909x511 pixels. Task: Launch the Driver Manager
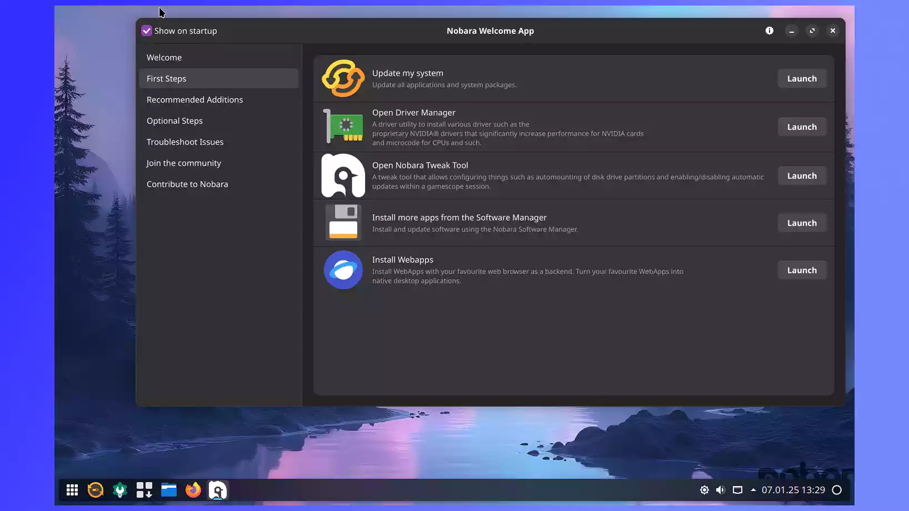pos(802,127)
